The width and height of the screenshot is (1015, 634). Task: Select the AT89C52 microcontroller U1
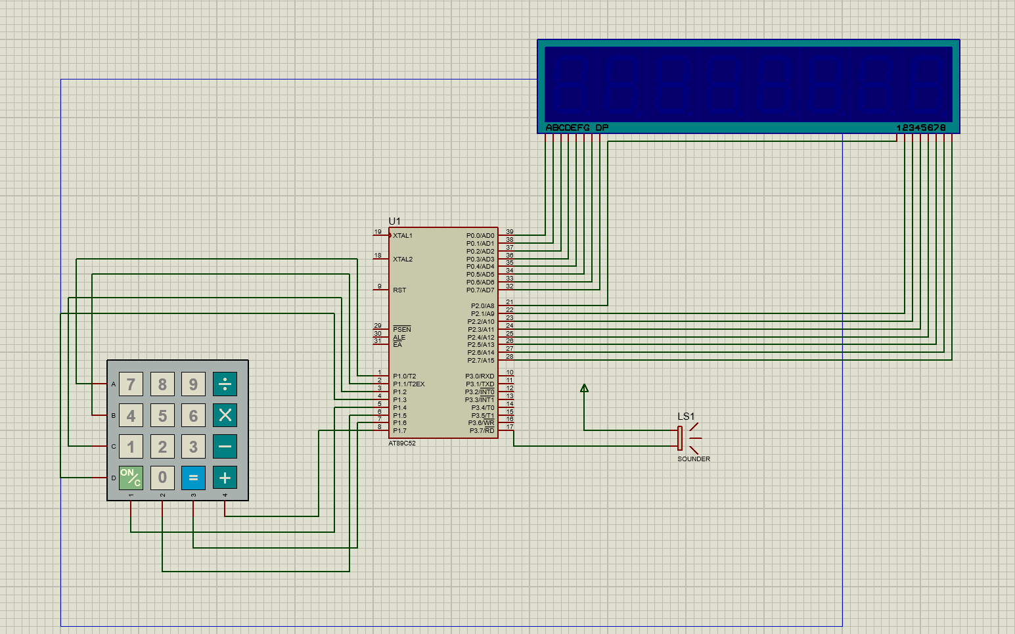443,333
